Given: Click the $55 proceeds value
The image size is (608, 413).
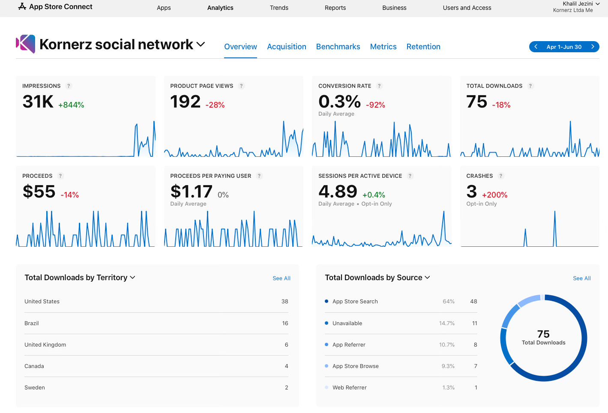Looking at the screenshot, I should [39, 192].
